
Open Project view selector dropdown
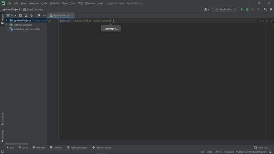12,15
